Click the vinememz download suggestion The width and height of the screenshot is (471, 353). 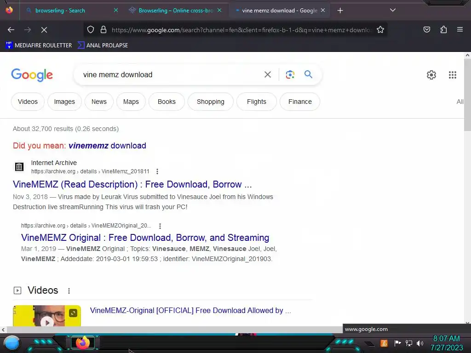coord(107,146)
